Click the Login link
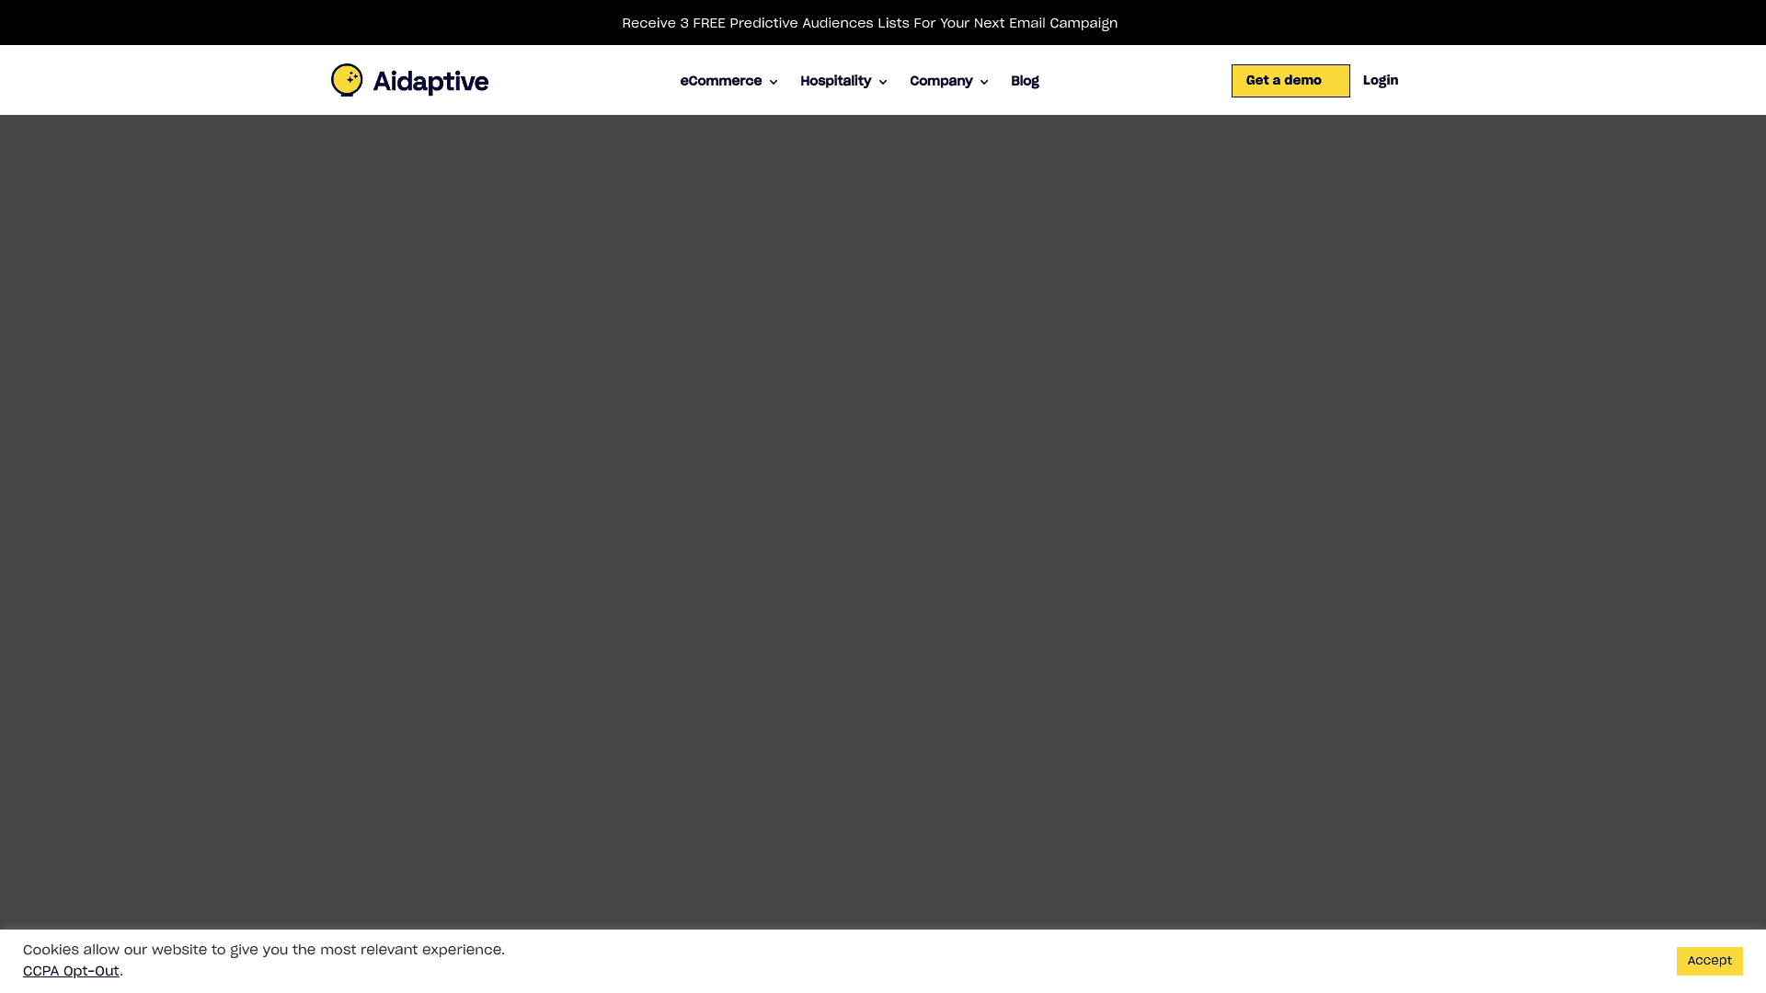 [x=1380, y=80]
